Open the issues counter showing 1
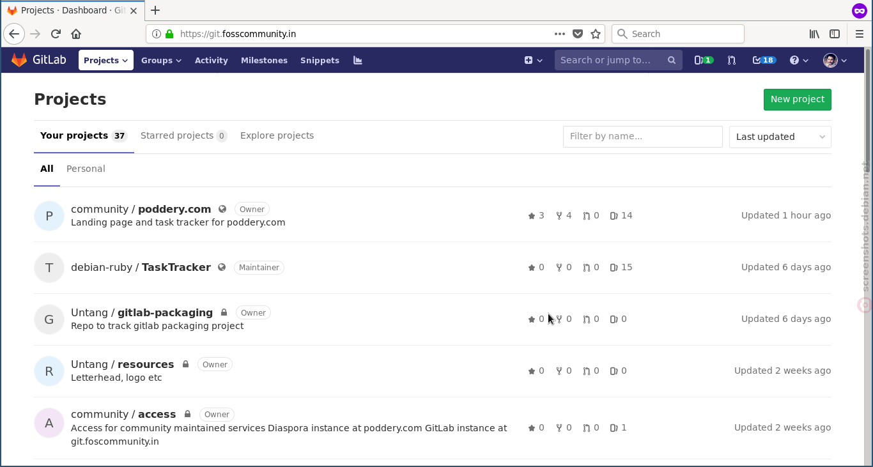The width and height of the screenshot is (873, 467). 704,60
